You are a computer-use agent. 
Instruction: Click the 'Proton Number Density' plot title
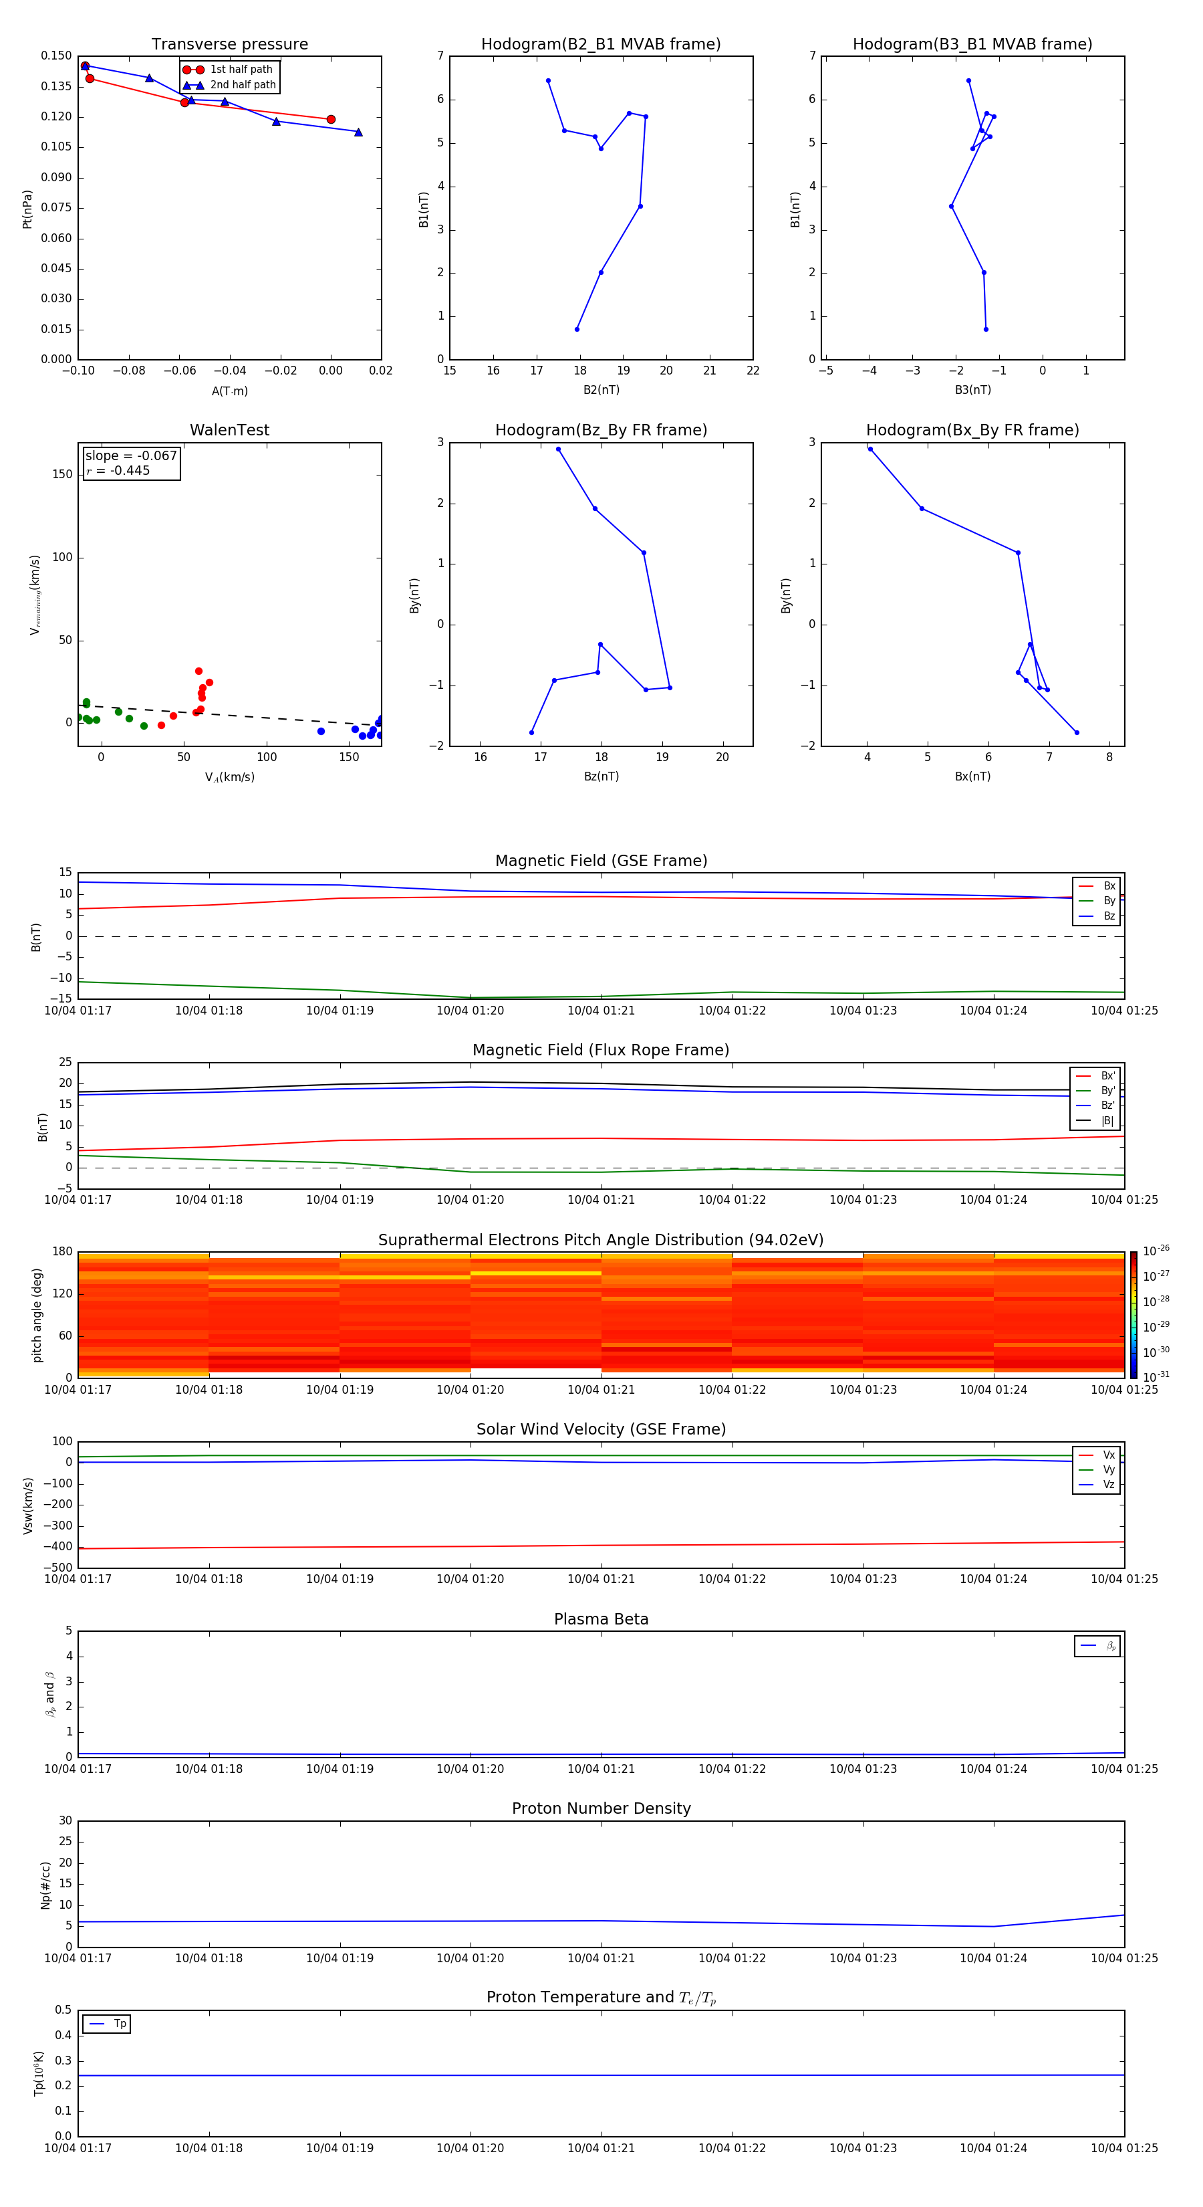click(601, 1808)
